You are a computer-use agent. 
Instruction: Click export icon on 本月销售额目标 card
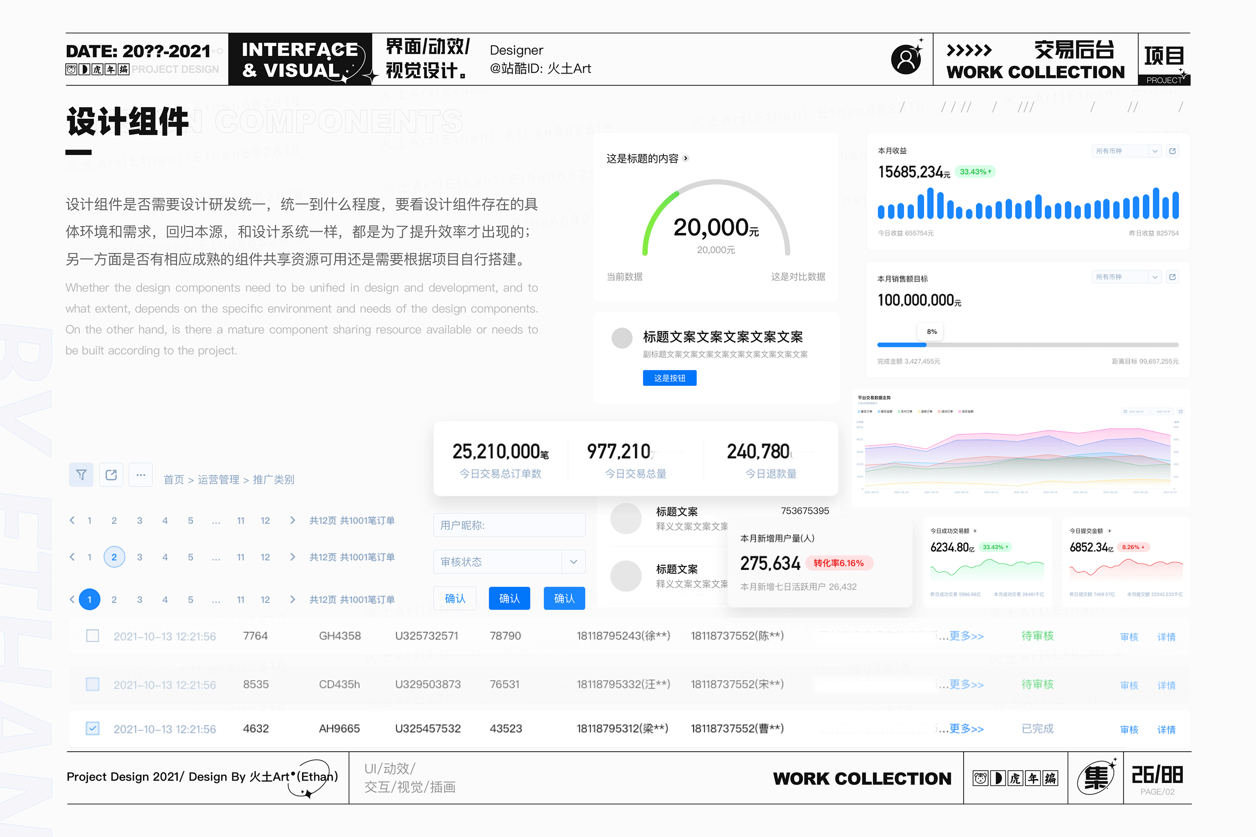[x=1172, y=277]
